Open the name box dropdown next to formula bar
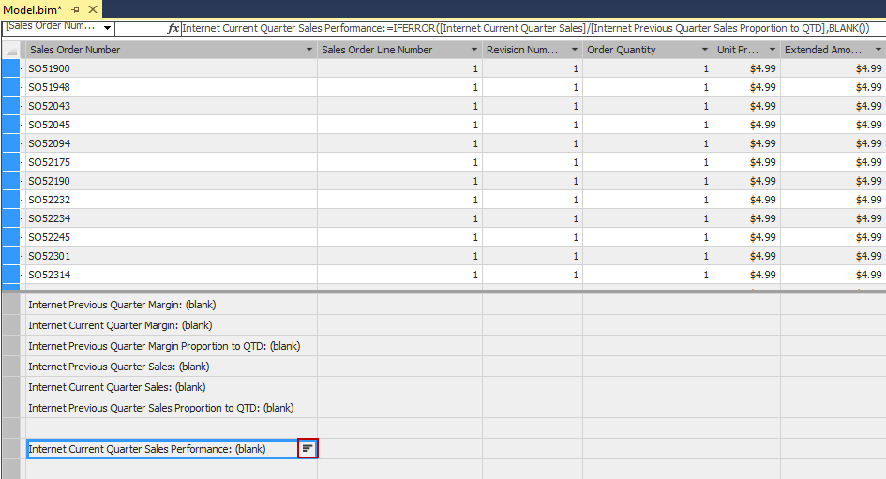Screen dimensions: 886x479 tap(107, 28)
